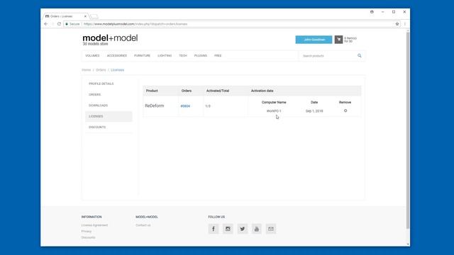Go back with the browser back arrow

point(45,24)
